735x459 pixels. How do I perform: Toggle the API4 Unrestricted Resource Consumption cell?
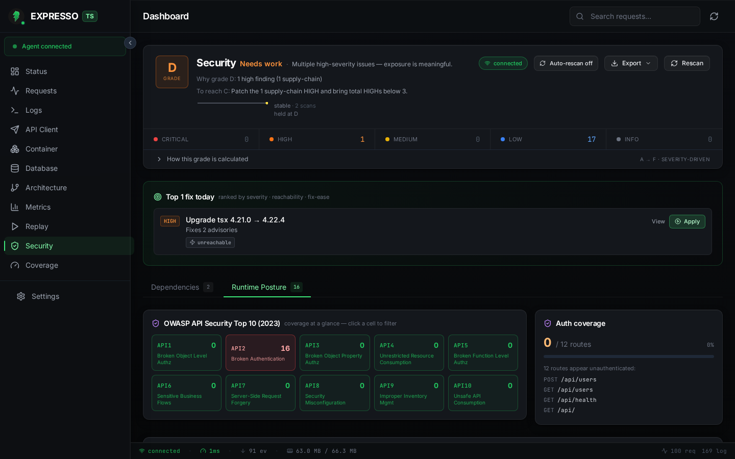point(409,352)
